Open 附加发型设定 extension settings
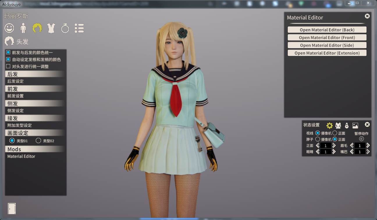The image size is (377, 220). pyautogui.click(x=19, y=125)
